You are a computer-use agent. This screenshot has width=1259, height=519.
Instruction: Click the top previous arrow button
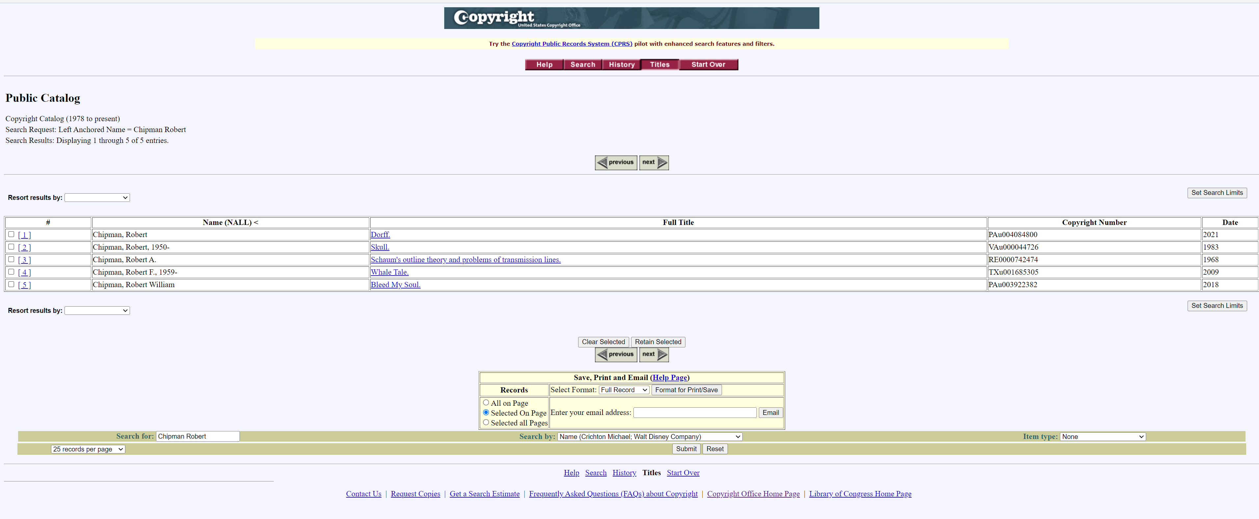click(x=615, y=162)
